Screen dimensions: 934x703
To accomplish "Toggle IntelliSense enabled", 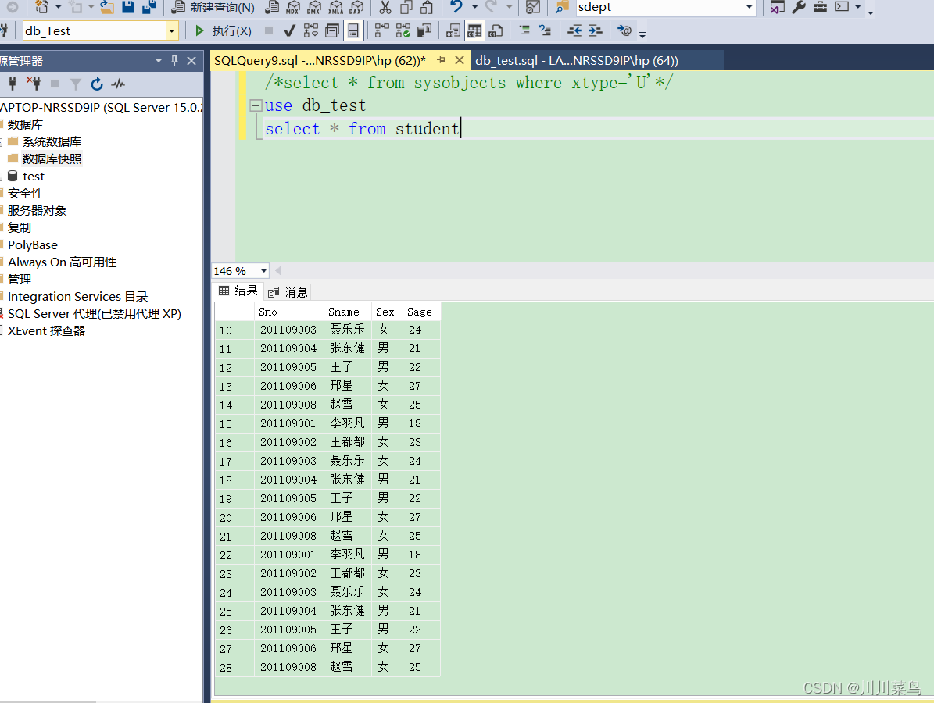I will point(354,31).
